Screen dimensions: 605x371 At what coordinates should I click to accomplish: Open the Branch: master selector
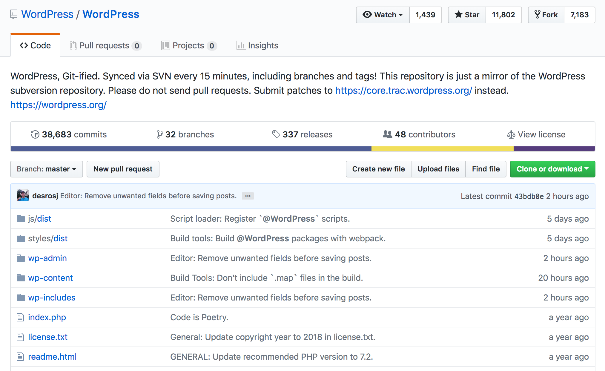pyautogui.click(x=47, y=169)
